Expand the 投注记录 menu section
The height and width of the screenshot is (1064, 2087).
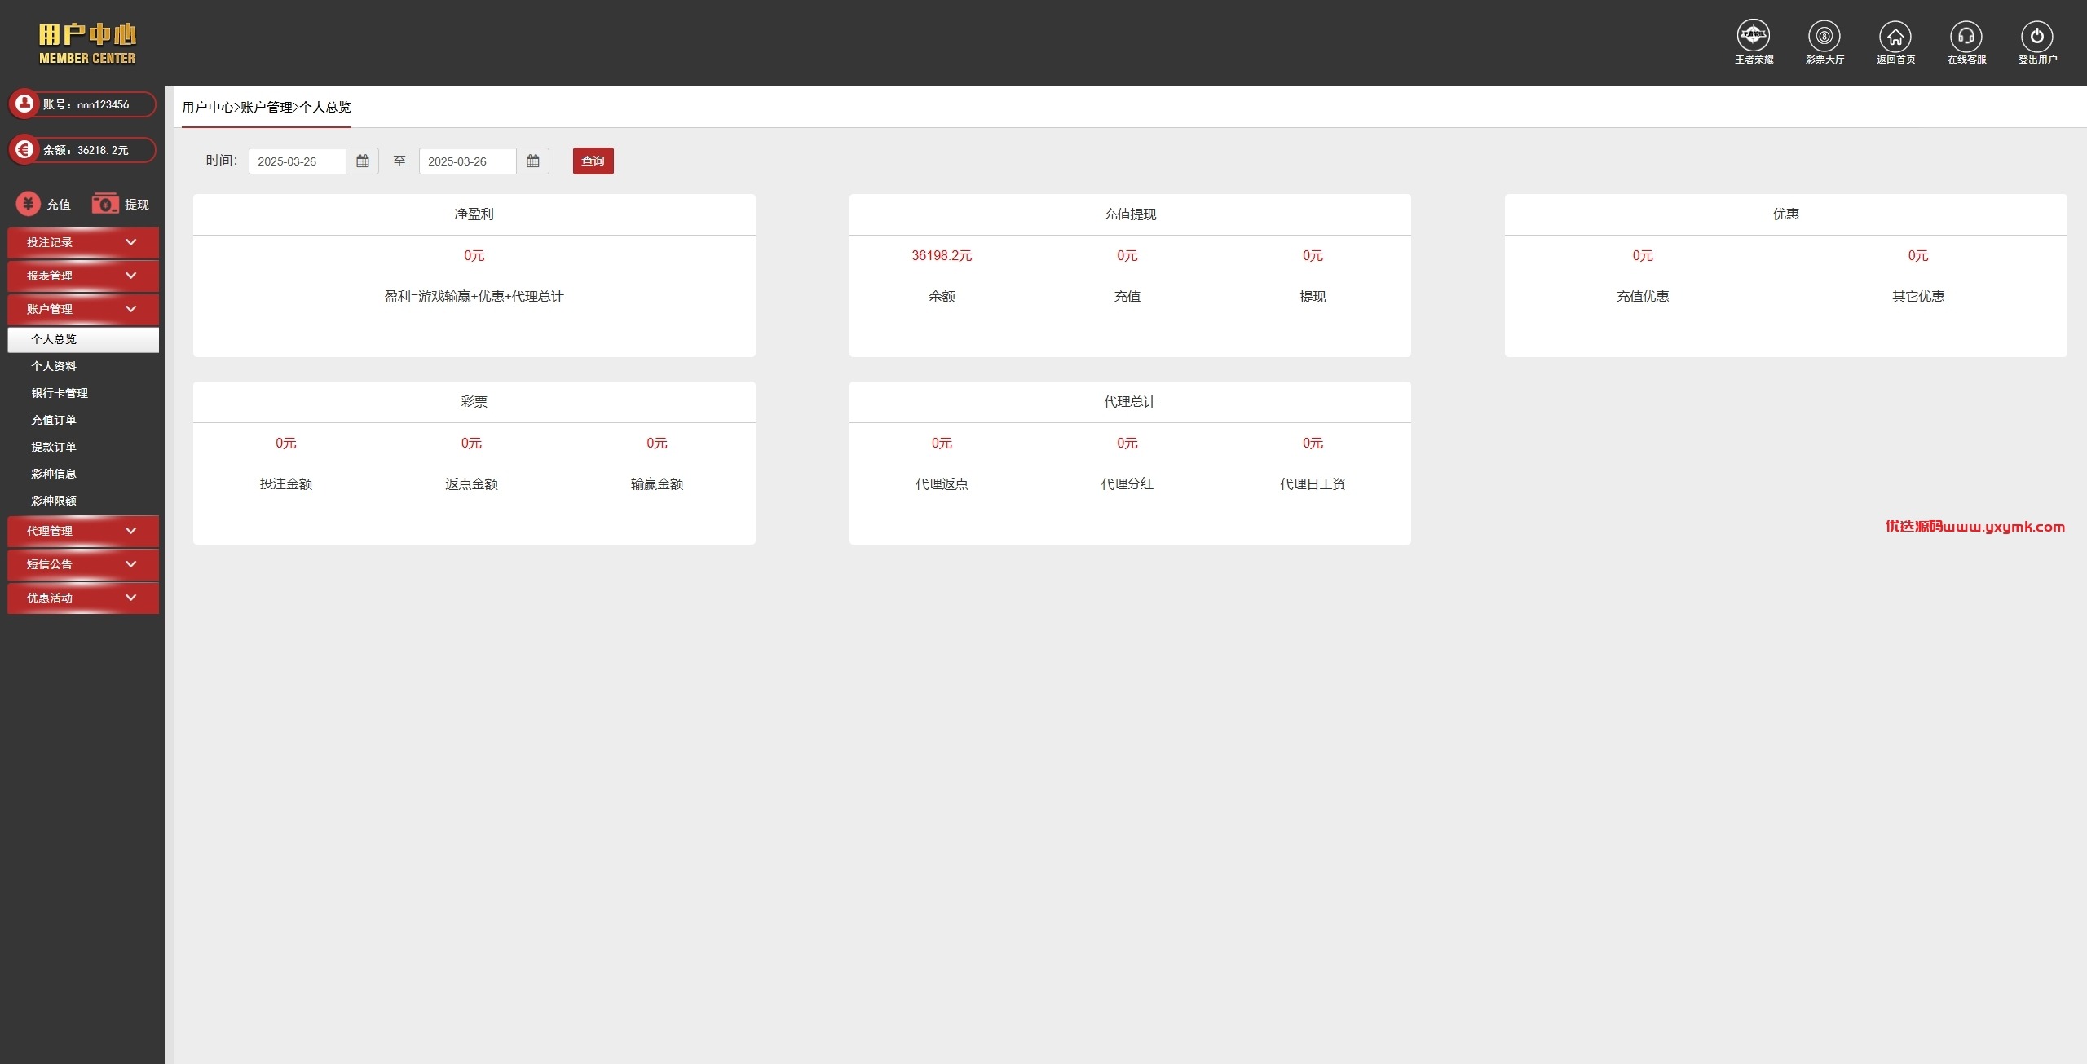coord(83,242)
